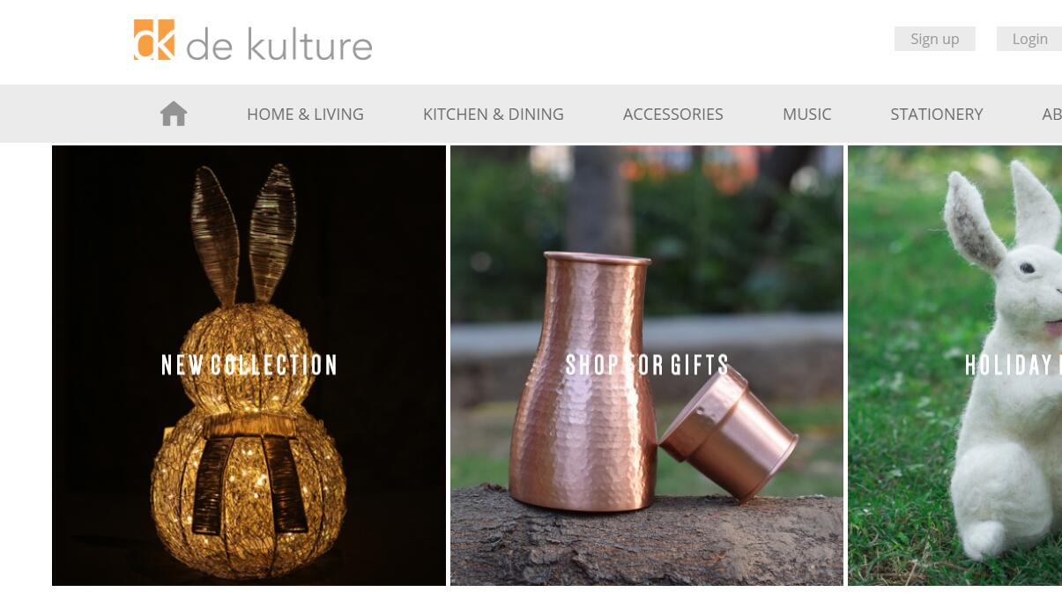The width and height of the screenshot is (1062, 615).
Task: Select the Music menu item
Action: coord(807,114)
